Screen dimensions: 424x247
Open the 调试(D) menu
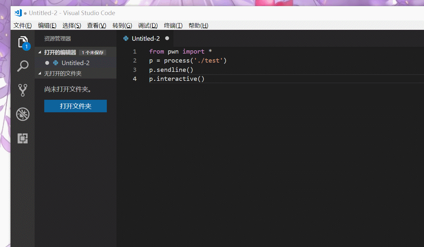tap(148, 26)
